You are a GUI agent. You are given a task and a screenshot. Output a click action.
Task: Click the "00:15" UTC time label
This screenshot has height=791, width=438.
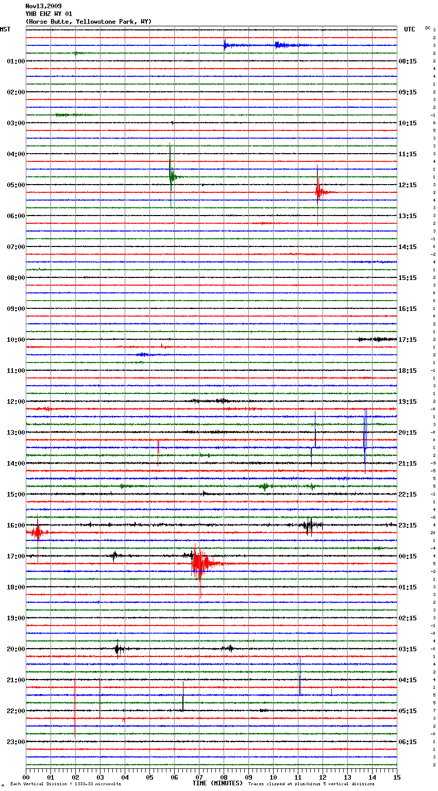[408, 556]
